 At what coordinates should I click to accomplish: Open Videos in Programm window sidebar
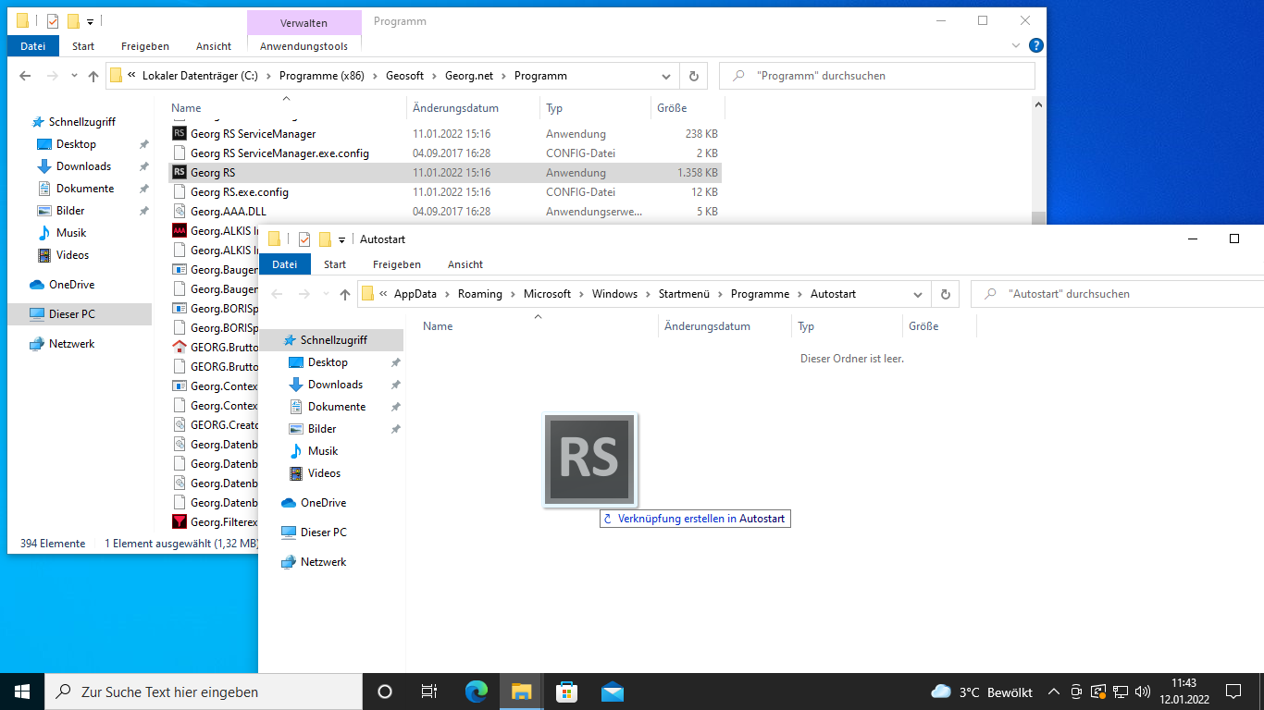tap(72, 255)
